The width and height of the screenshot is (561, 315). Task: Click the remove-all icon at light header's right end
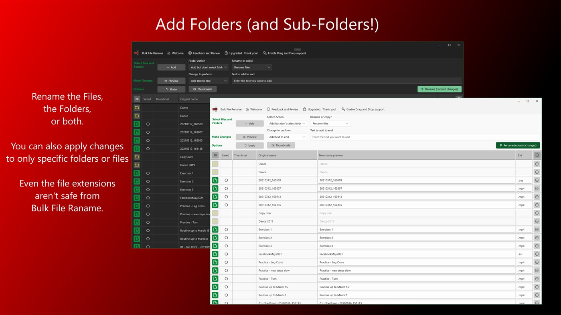coord(537,155)
